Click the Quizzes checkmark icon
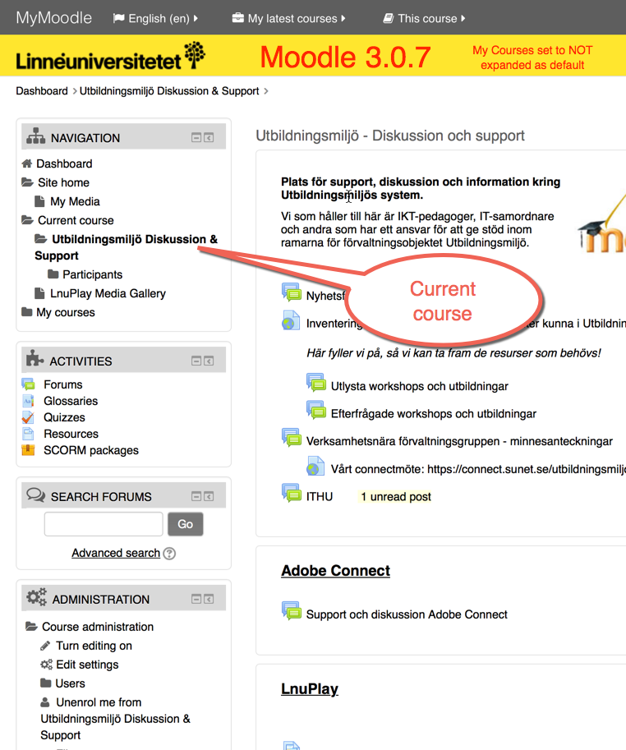 coord(28,417)
